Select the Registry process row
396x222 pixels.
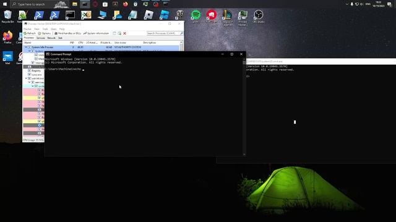(34, 71)
